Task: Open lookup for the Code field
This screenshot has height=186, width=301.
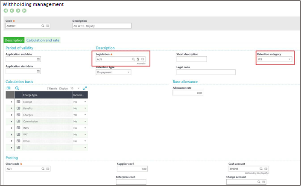Action: coord(43,26)
